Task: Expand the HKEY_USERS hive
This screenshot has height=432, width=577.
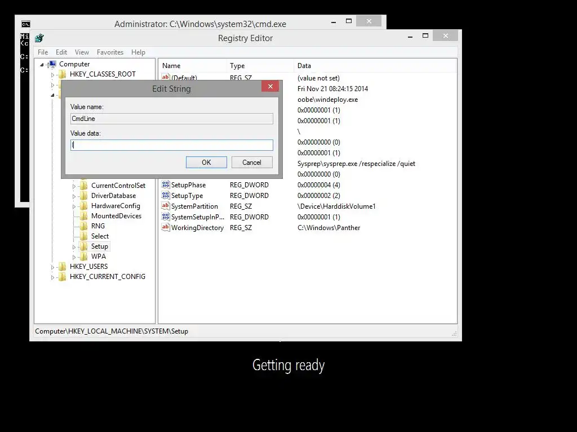Action: [52, 267]
